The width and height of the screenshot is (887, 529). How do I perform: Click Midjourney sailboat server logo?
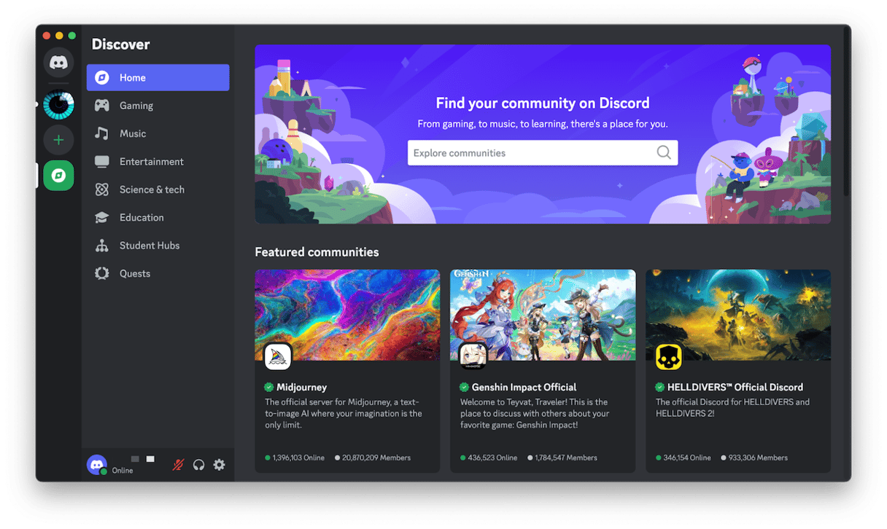pos(278,357)
